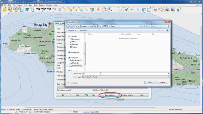Select the ACSII encoding radio button
The height and width of the screenshot is (114, 203).
[58, 59]
